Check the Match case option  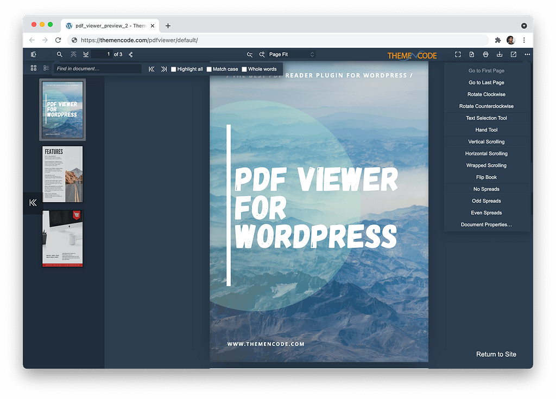coord(209,69)
